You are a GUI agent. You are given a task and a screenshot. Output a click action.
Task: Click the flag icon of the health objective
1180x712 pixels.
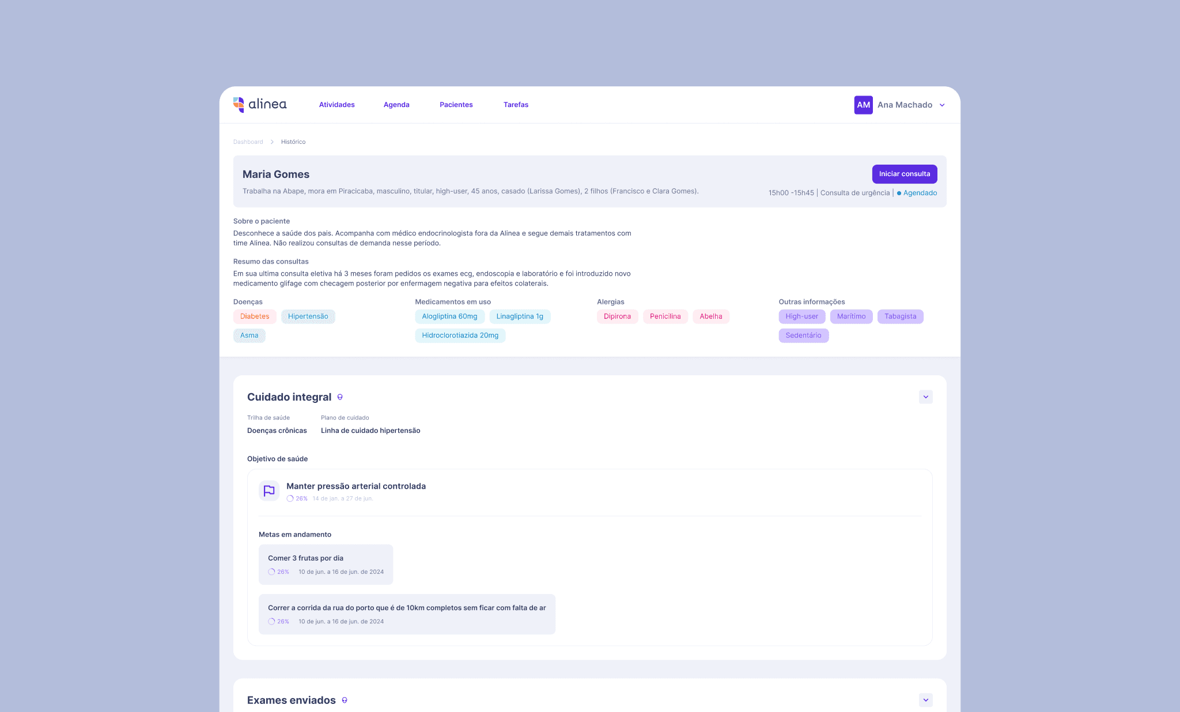[269, 490]
